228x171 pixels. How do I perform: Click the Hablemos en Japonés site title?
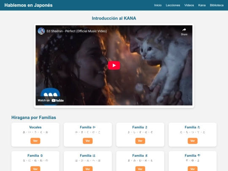tap(29, 5)
